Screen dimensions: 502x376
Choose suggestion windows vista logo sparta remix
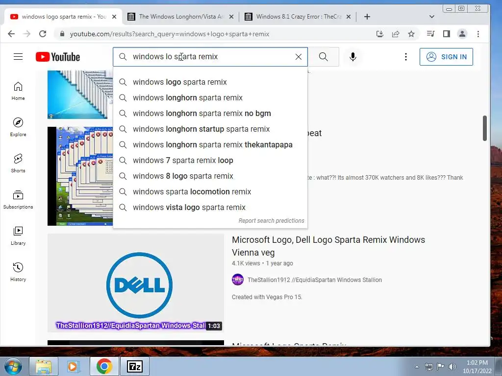[210, 208]
